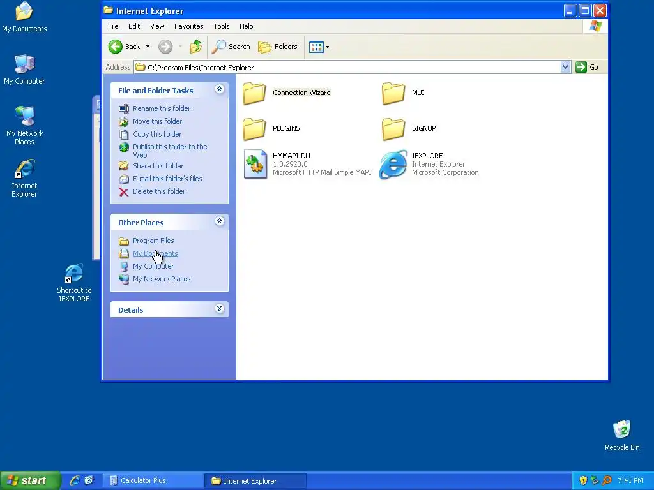Click the Share this folder icon

[x=124, y=166]
